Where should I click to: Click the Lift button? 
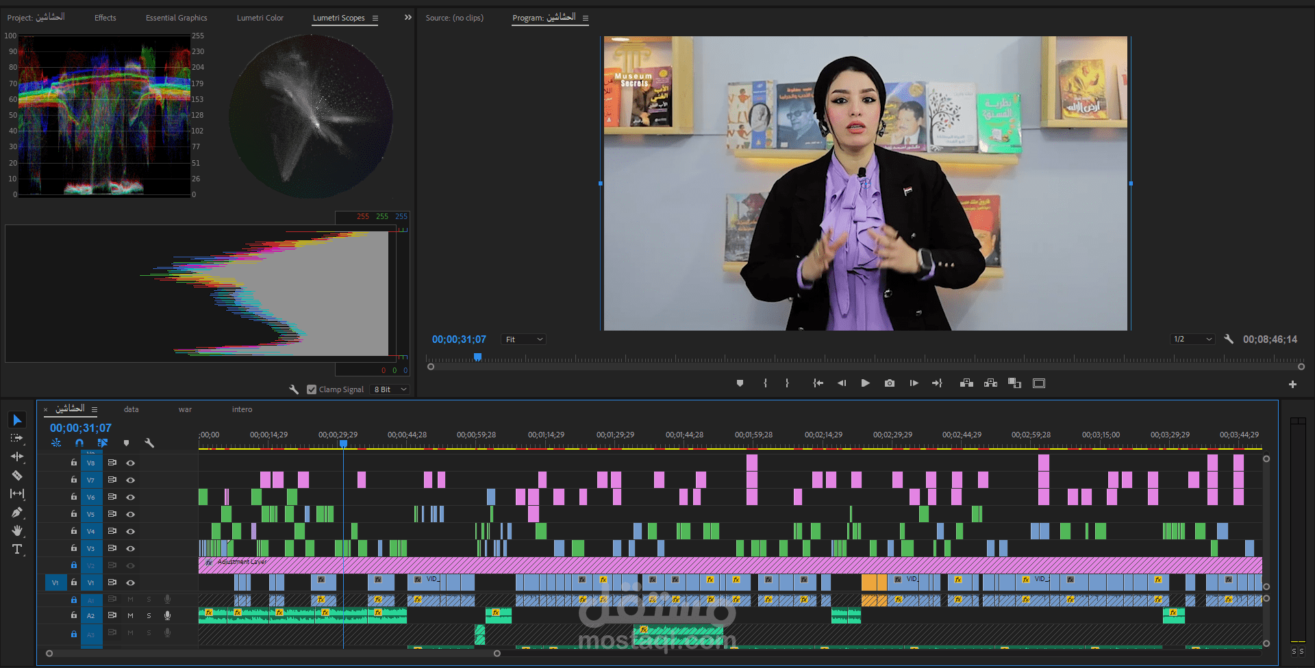click(x=966, y=383)
